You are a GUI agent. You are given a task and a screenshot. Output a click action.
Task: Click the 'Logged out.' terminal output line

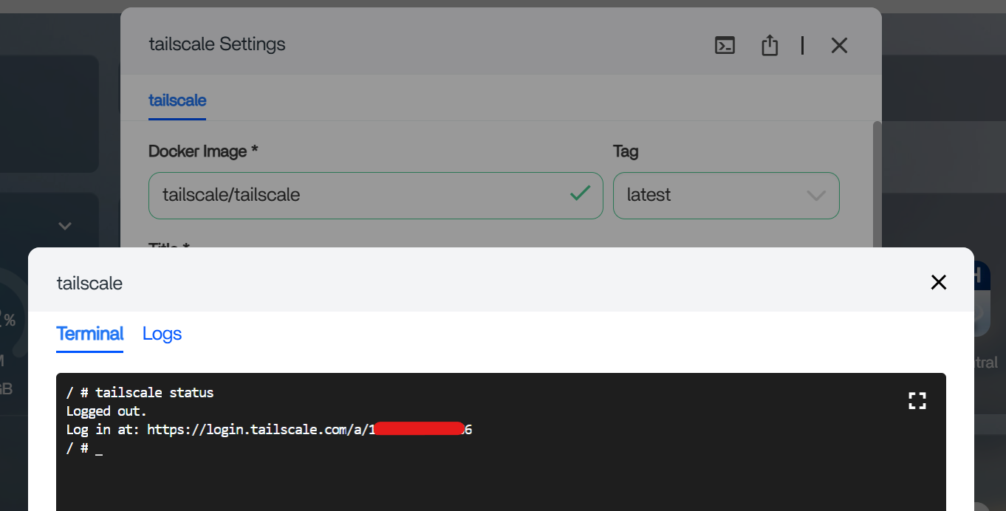point(106,411)
